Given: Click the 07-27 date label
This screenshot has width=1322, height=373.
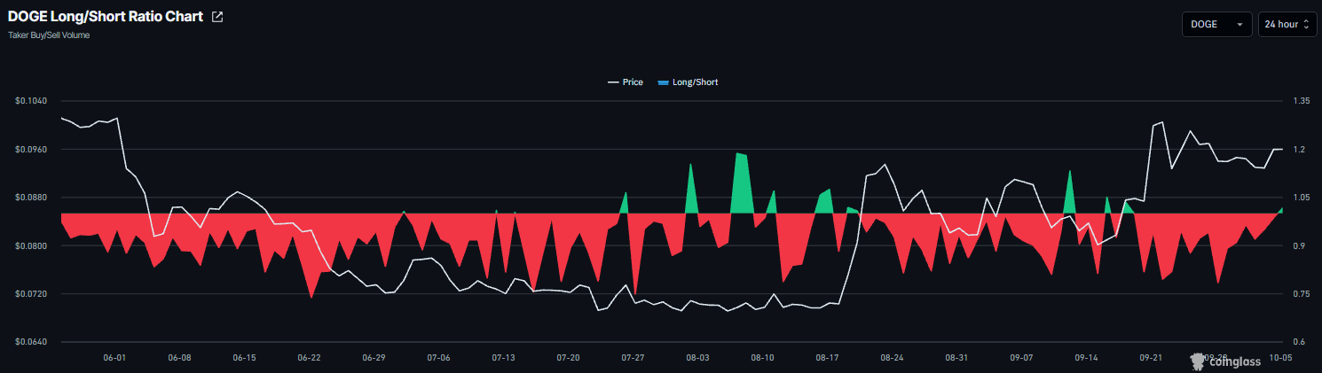Looking at the screenshot, I should click(x=633, y=358).
